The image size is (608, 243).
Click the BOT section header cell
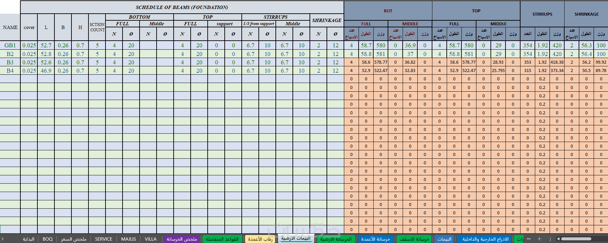click(x=388, y=11)
